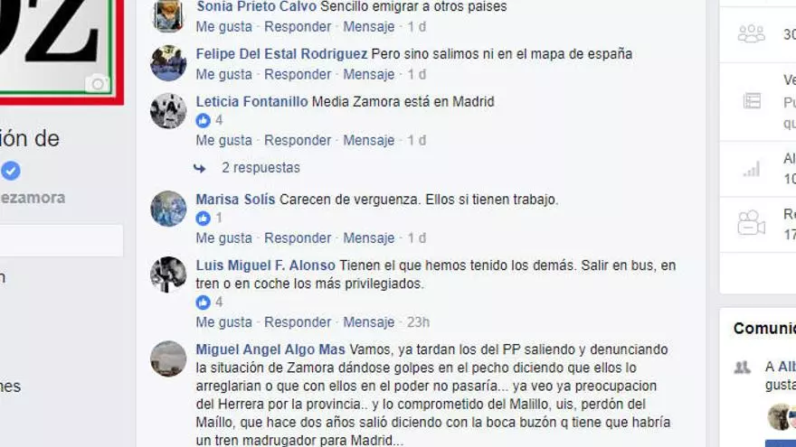Open Miguel Angel Algo Mas profile link
Image resolution: width=796 pixels, height=447 pixels.
click(270, 349)
